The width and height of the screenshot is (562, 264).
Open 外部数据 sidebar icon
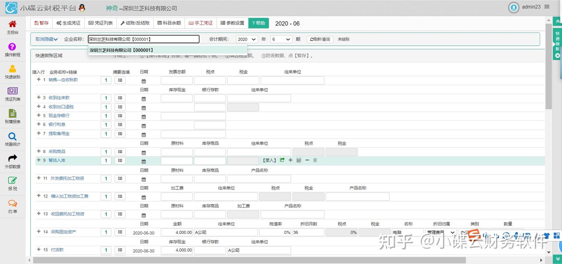(x=12, y=161)
